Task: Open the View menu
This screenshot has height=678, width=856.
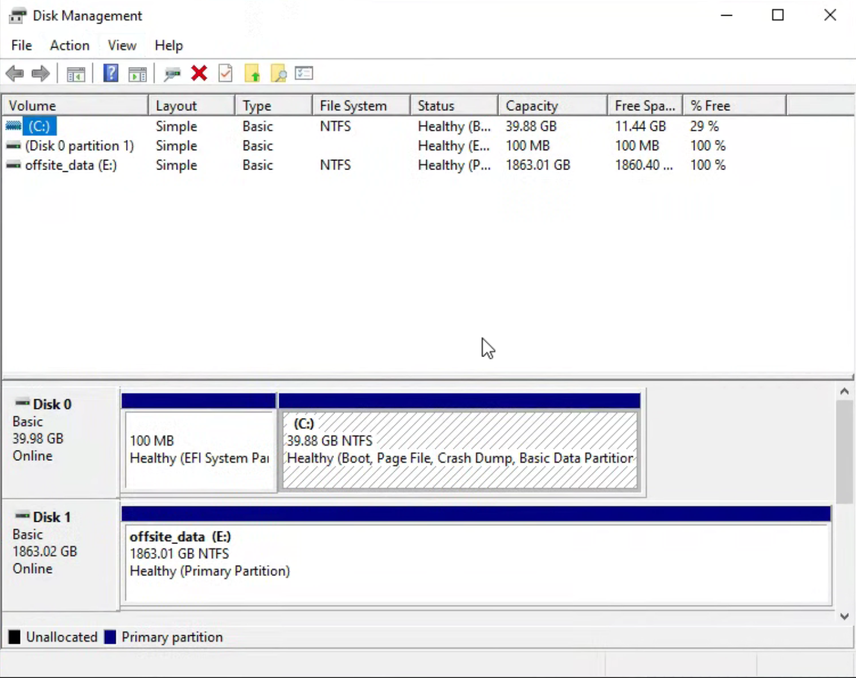Action: (x=122, y=45)
